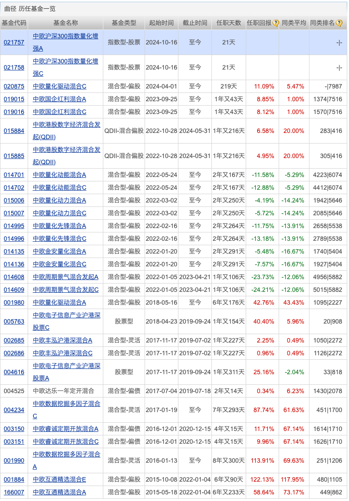The width and height of the screenshot is (349, 501).
Task: Open 中欧量化动力混合A fund link
Action: pos(59,200)
